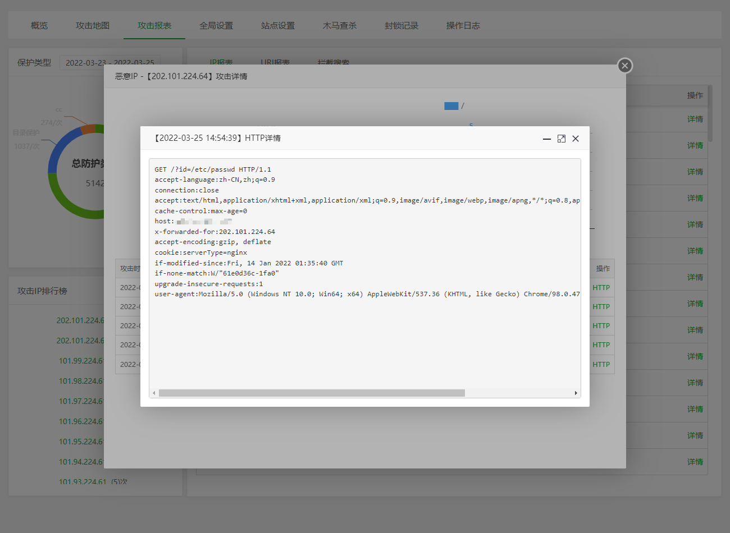
Task: Toggle the blue legend swatch in chart
Action: [451, 106]
